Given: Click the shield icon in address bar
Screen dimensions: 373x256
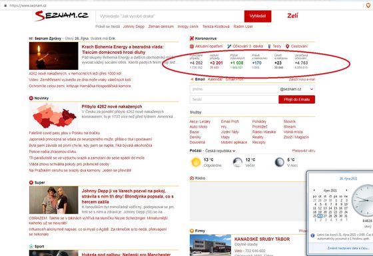Looking at the screenshot, I should [368, 5].
